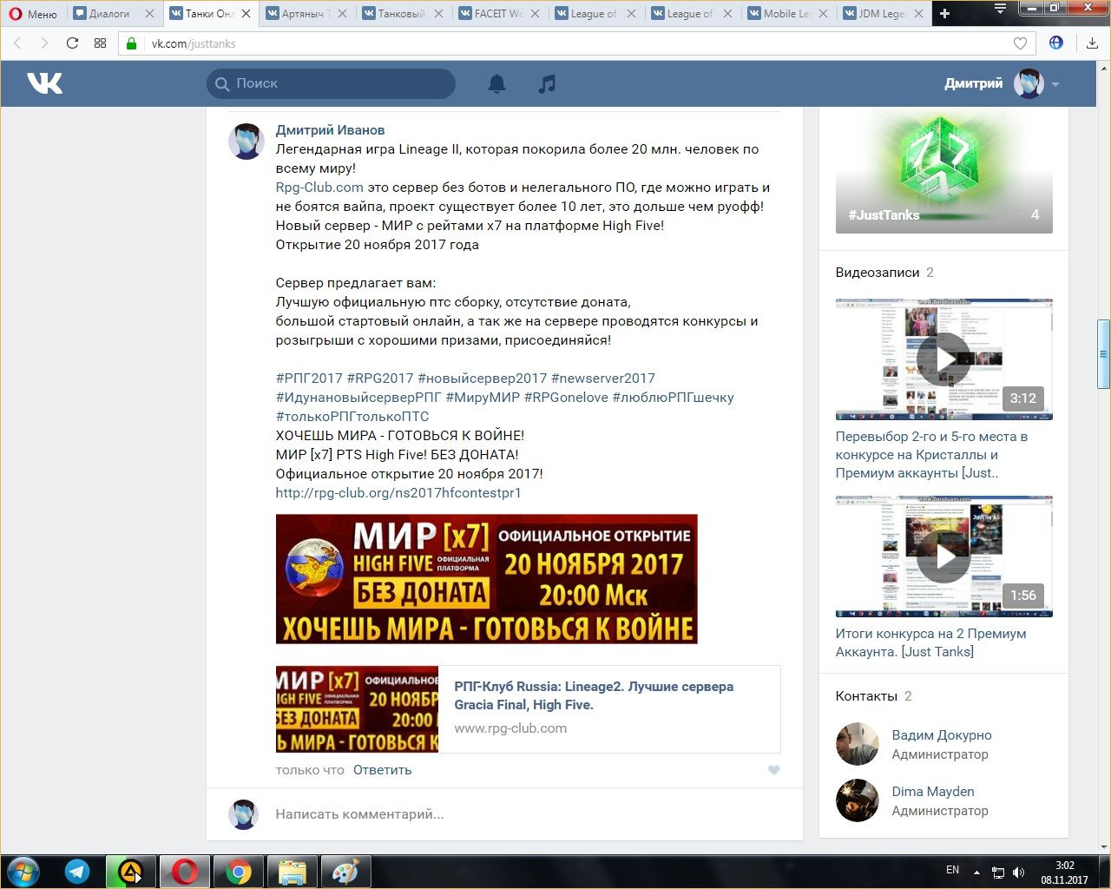The image size is (1111, 889).
Task: Switch to the Mobile Le tab
Action: coord(781,13)
